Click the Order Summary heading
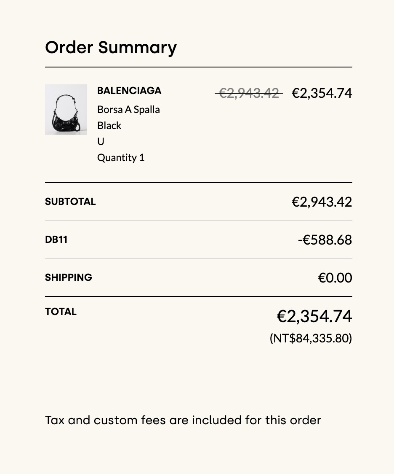This screenshot has width=394, height=474. tap(111, 47)
